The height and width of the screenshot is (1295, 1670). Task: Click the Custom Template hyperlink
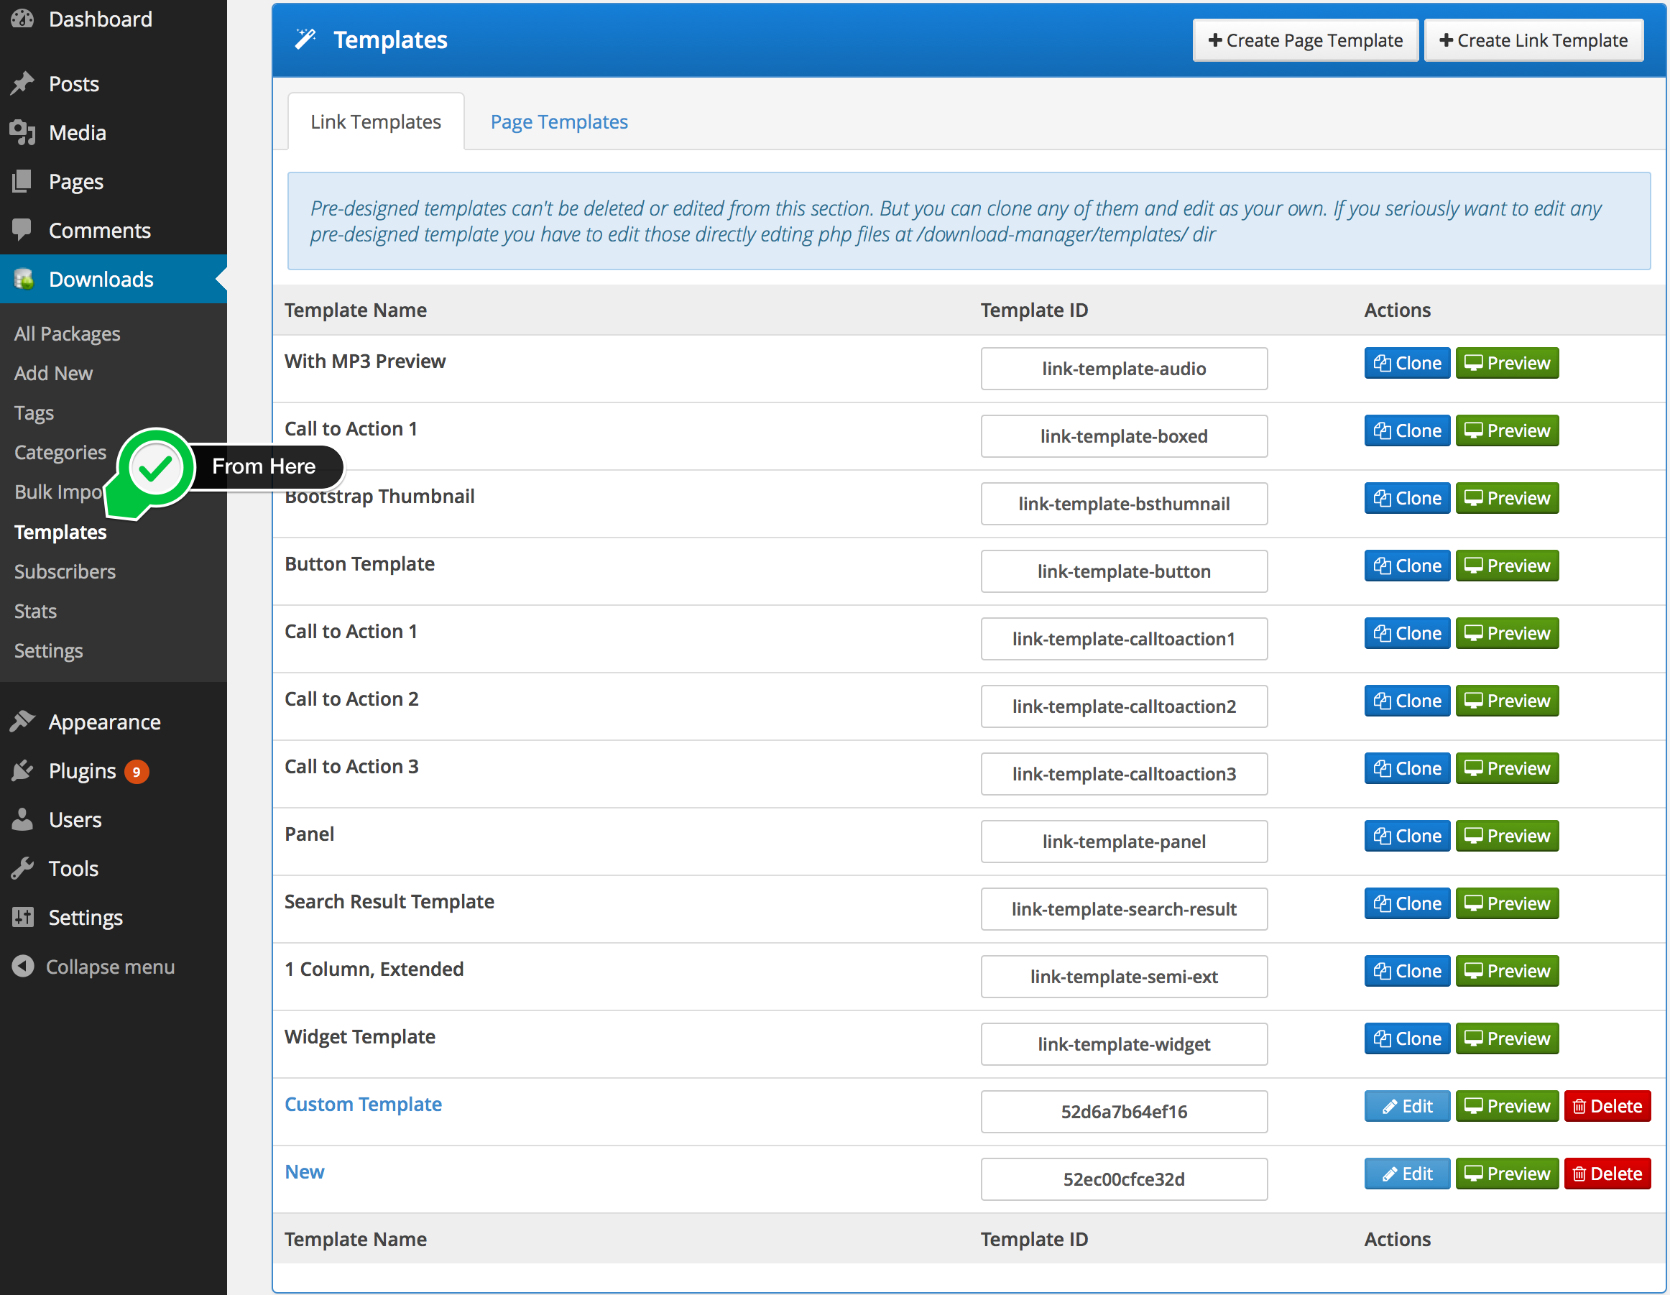point(362,1104)
